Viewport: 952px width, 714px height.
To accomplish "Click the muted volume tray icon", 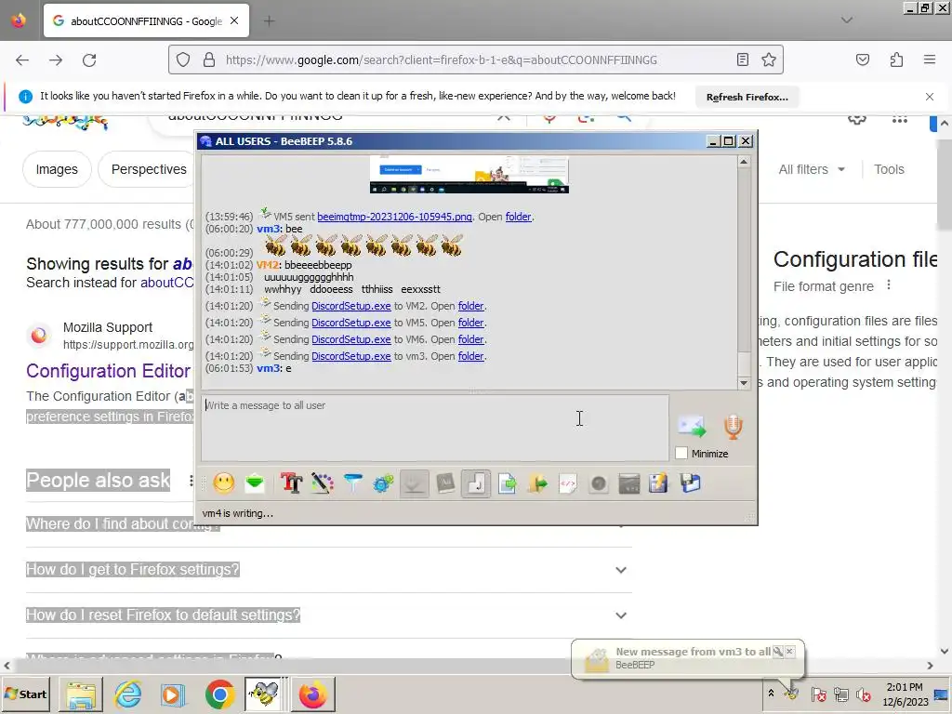I will (x=863, y=694).
